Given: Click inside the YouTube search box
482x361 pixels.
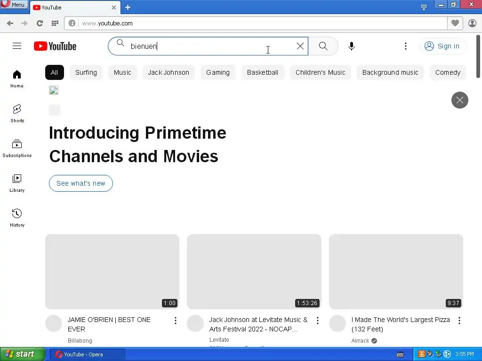Looking at the screenshot, I should [209, 46].
